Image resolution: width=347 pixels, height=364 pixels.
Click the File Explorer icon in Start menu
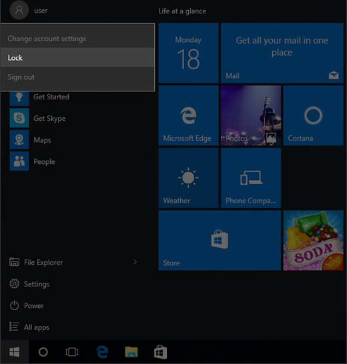[x=15, y=262]
